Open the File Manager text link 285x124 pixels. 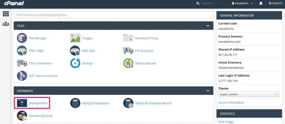(x=38, y=38)
